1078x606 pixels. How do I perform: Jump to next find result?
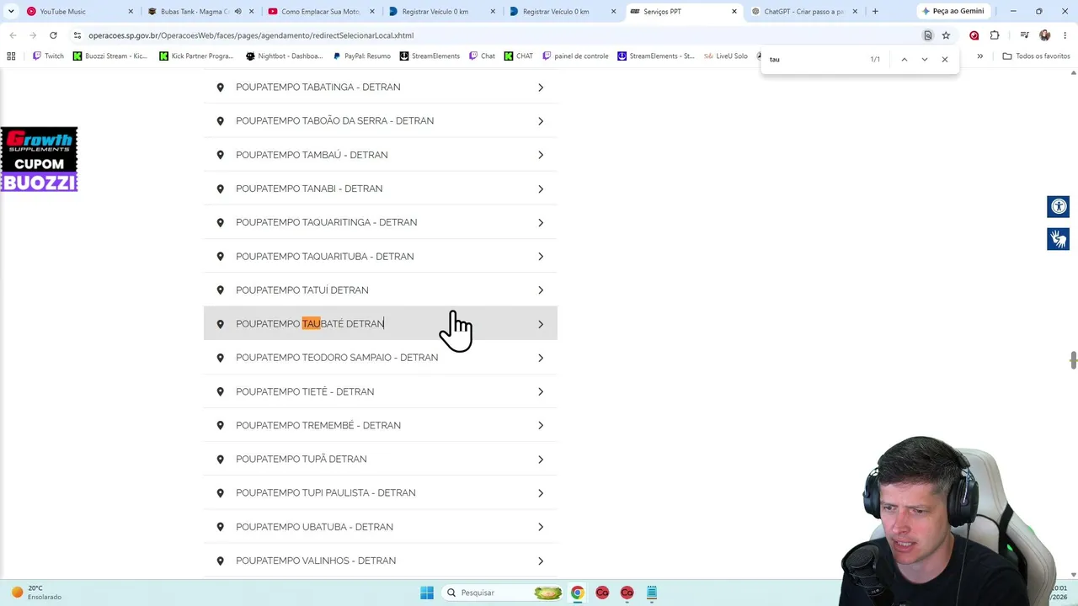pos(924,60)
